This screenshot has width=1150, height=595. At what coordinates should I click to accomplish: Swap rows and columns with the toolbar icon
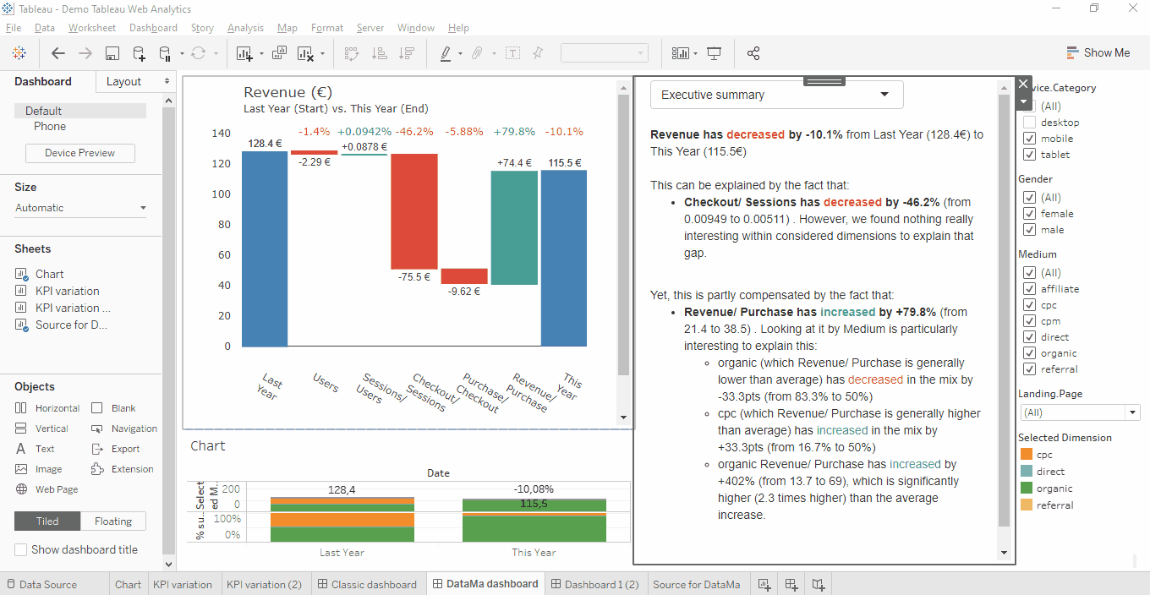[353, 52]
